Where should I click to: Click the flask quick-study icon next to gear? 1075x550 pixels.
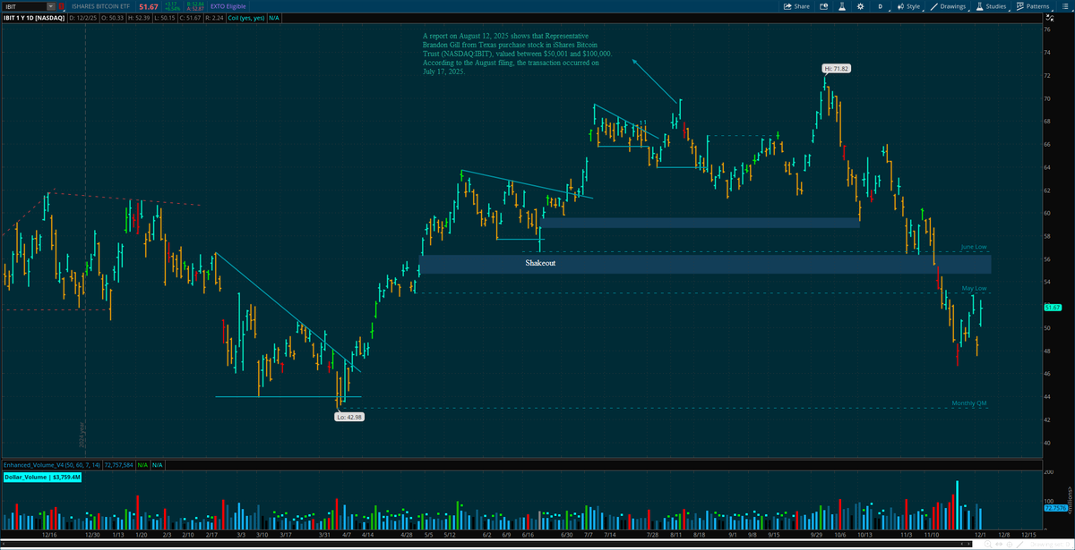(x=842, y=6)
